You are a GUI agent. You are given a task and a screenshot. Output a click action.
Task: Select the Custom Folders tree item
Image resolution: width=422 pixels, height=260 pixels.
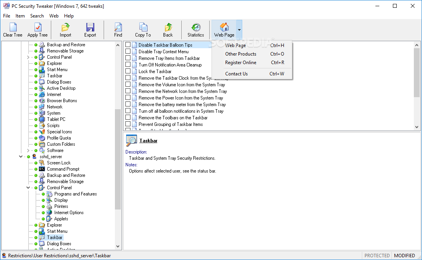(x=61, y=144)
